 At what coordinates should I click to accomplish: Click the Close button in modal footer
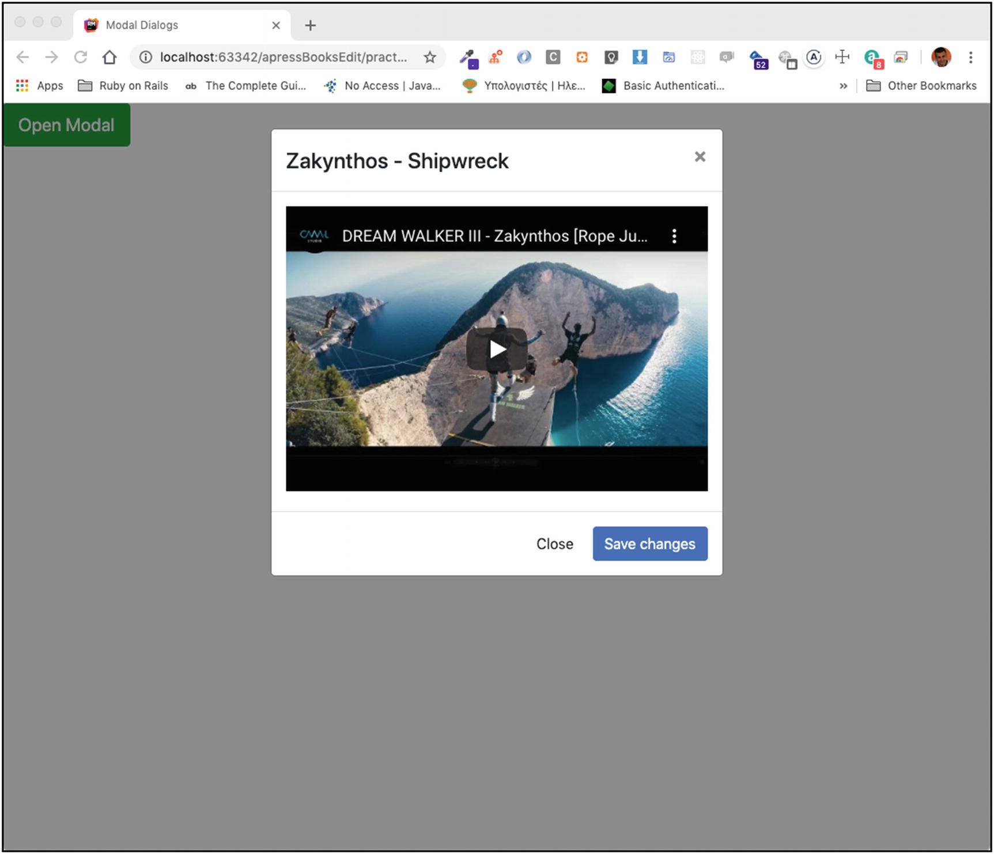pyautogui.click(x=554, y=544)
